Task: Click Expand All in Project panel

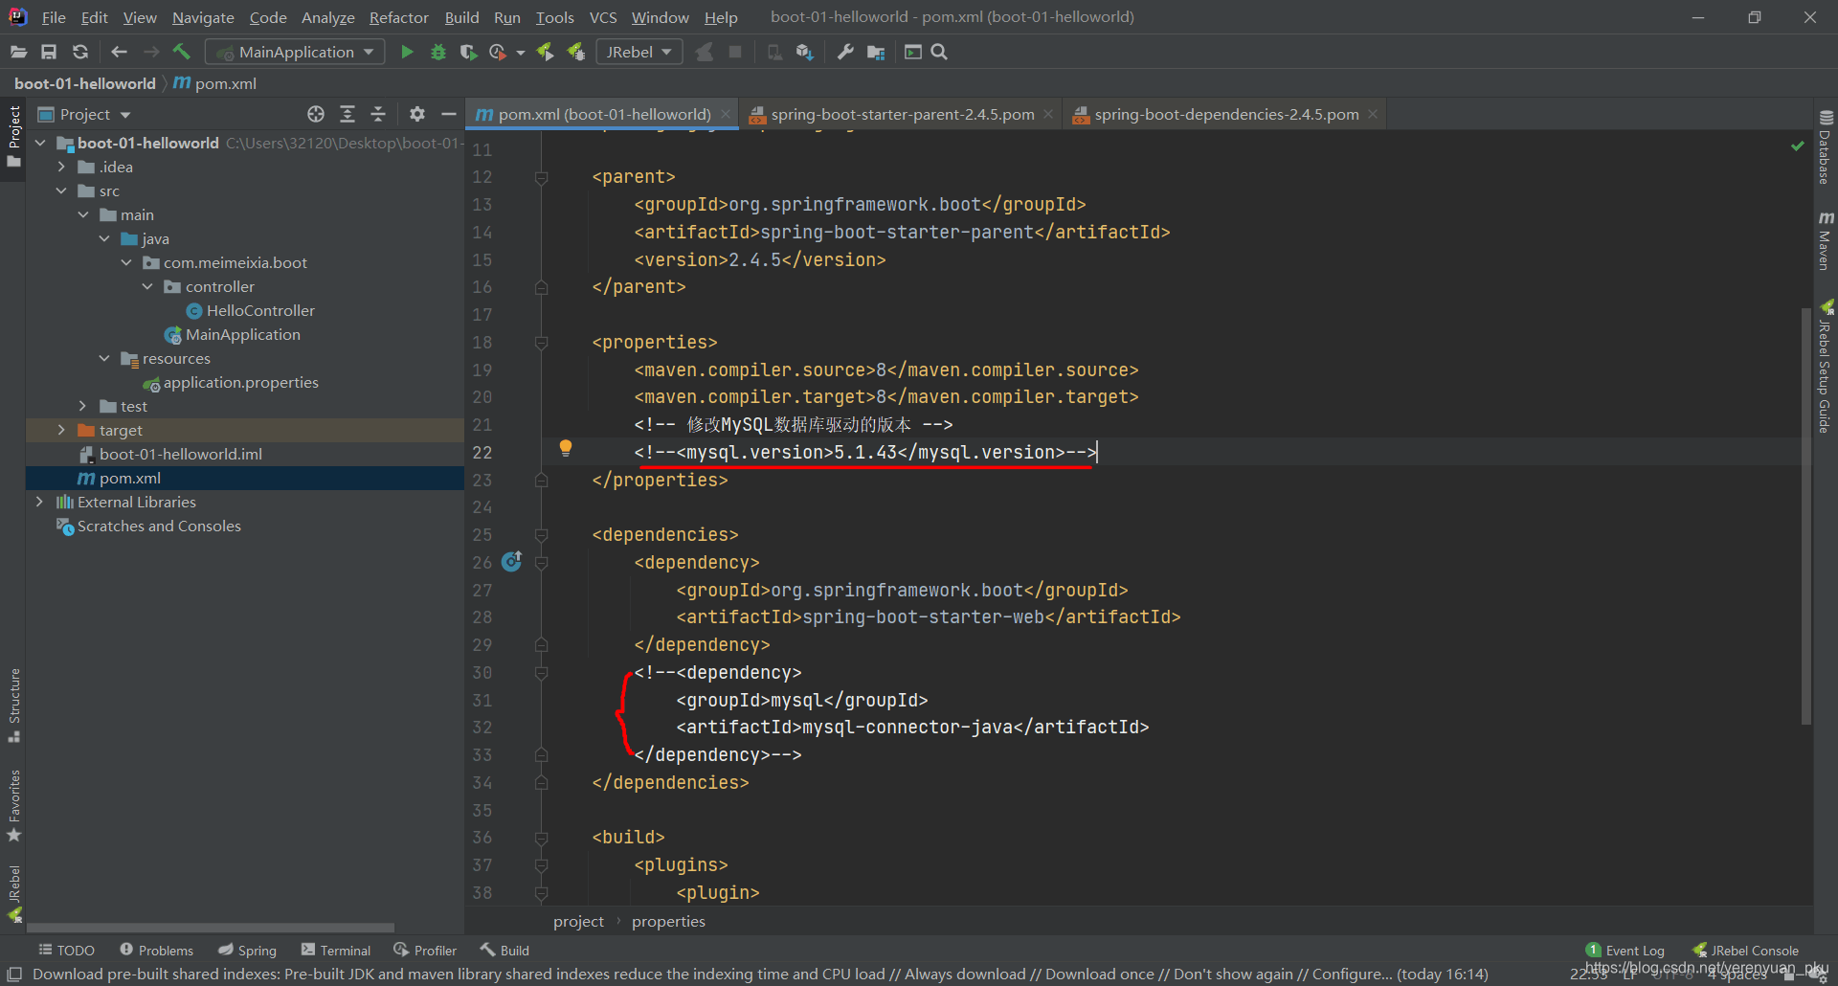Action: click(347, 114)
